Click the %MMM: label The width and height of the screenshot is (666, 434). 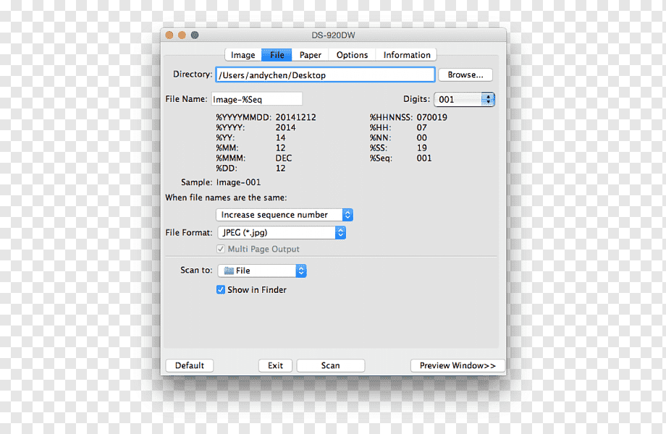coord(230,158)
